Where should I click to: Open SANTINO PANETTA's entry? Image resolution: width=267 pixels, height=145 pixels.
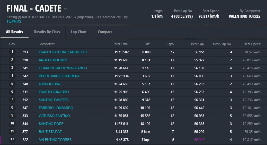point(54,100)
